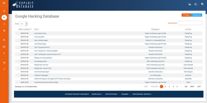This screenshot has width=207, height=103.
Task: Focus the Quick Search input field
Action: [190, 23]
